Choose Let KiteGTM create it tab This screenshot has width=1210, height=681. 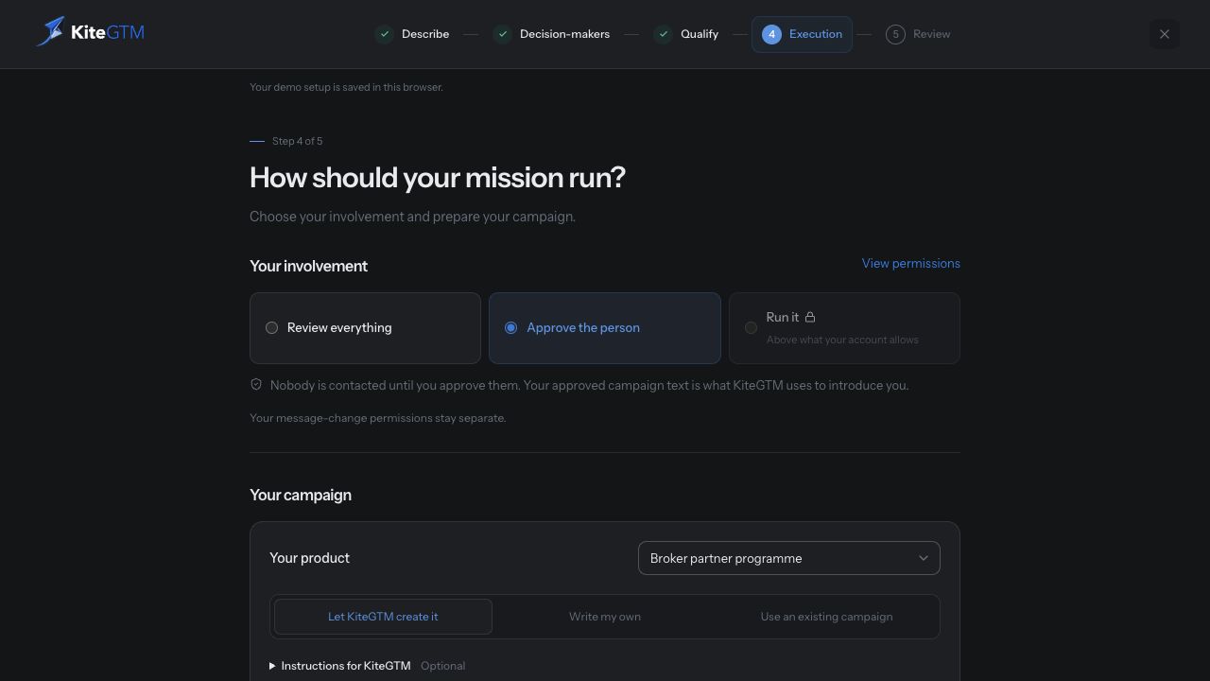tap(383, 617)
